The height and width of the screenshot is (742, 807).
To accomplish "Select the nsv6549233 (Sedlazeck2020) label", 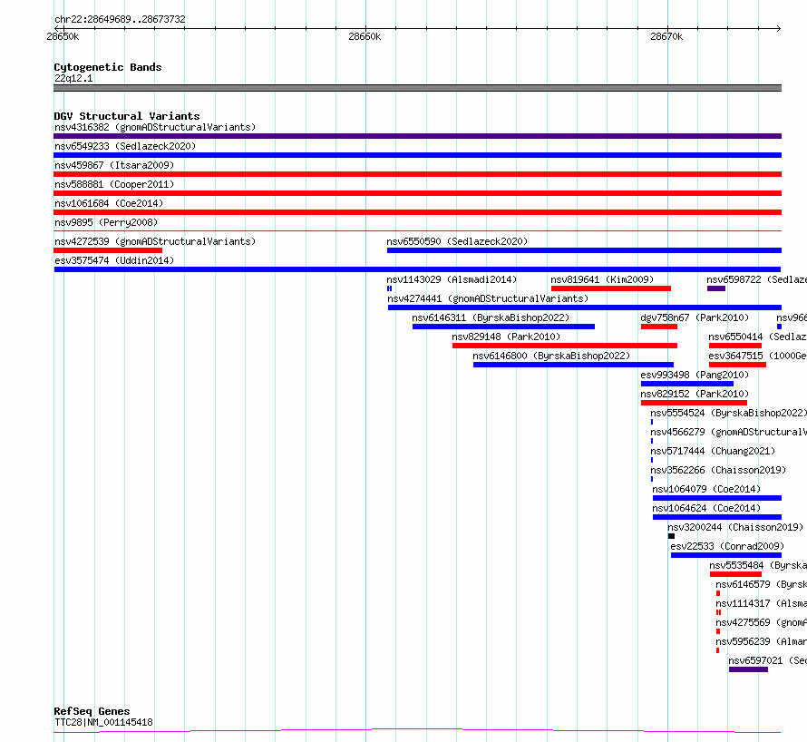I will pyautogui.click(x=125, y=146).
